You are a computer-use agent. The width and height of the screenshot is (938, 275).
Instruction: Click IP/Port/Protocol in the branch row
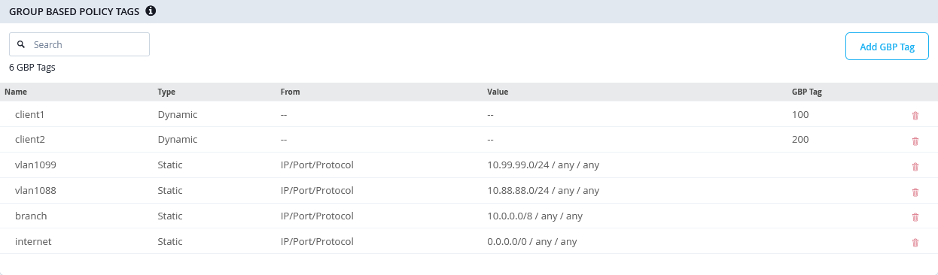click(317, 216)
